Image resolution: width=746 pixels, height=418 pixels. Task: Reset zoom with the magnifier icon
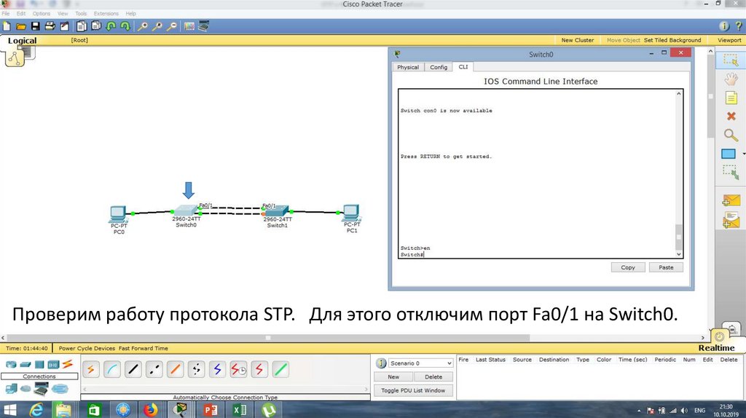(x=157, y=26)
